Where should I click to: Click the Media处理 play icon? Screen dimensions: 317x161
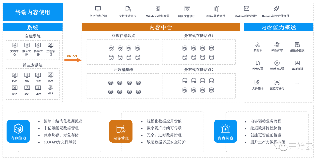tap(277, 63)
